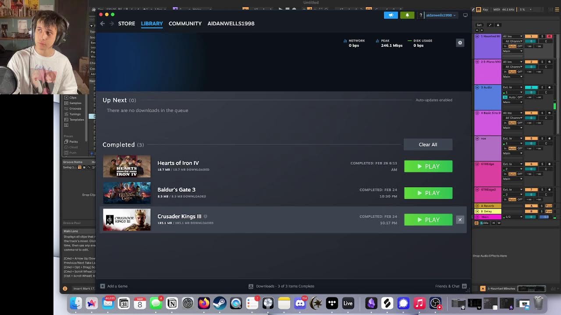This screenshot has width=561, height=315.
Task: Open input type dropdown on E-Piano track
Action: coord(512,62)
